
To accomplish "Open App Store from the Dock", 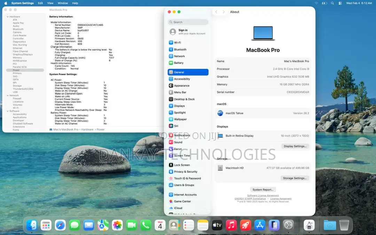I will pyautogui.click(x=260, y=225).
